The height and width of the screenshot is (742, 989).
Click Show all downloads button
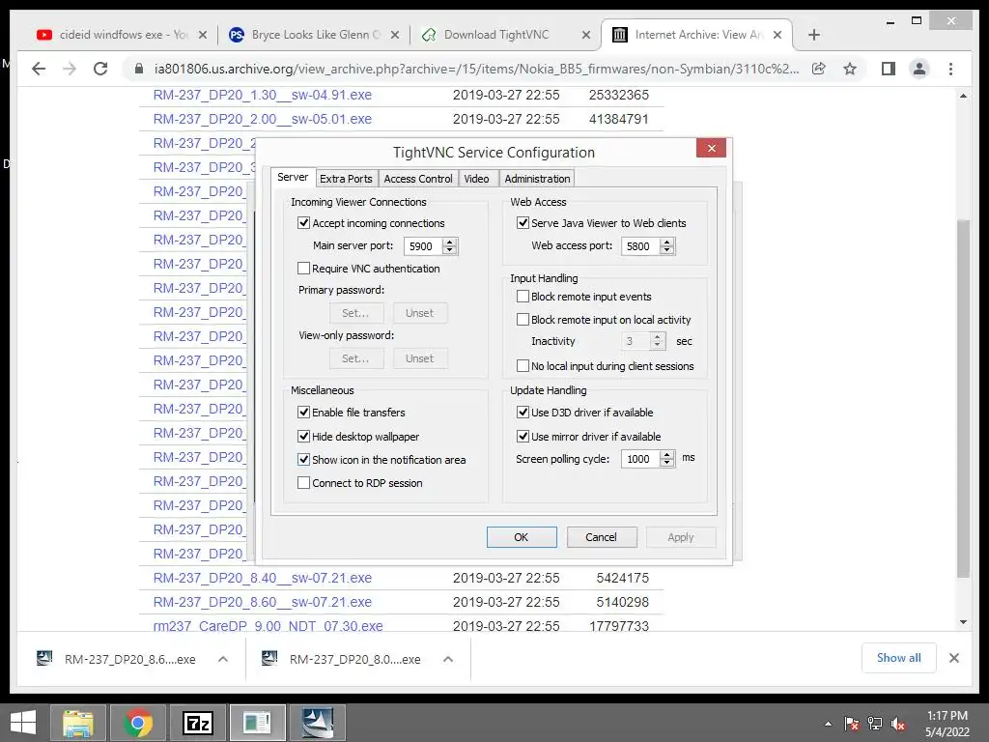898,658
